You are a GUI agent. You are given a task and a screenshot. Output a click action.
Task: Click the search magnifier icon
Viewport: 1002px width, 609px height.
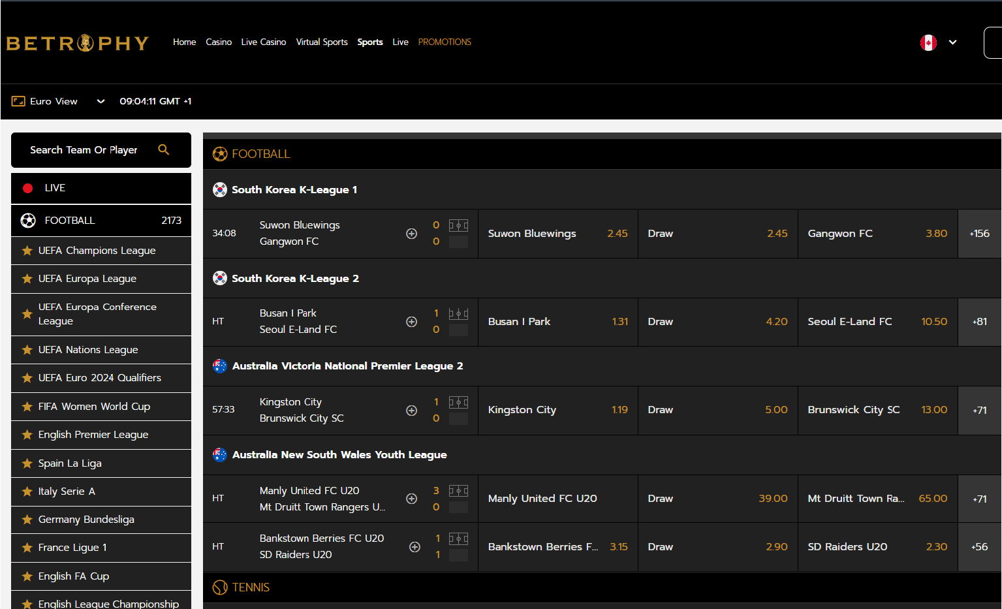click(x=163, y=149)
